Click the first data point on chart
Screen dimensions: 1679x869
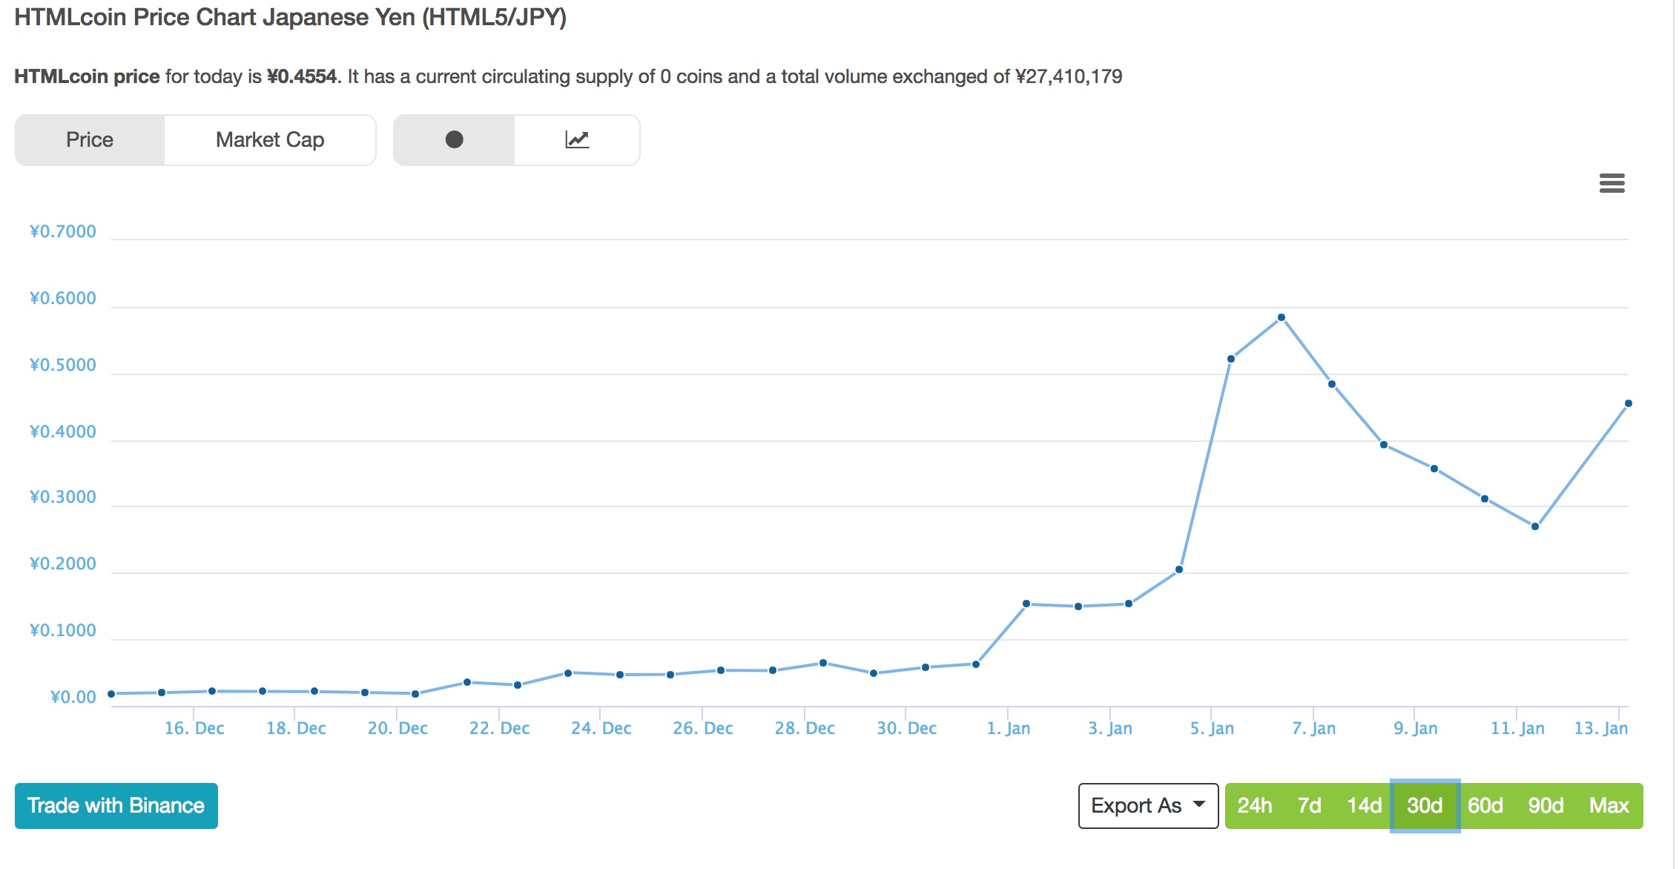click(x=111, y=694)
